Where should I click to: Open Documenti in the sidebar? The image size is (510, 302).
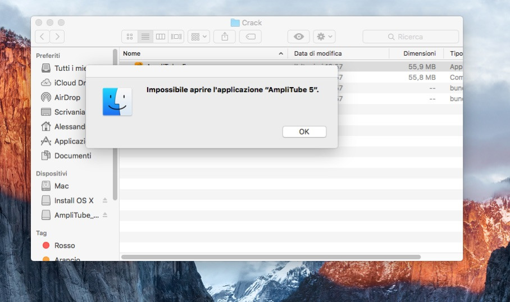click(x=66, y=156)
